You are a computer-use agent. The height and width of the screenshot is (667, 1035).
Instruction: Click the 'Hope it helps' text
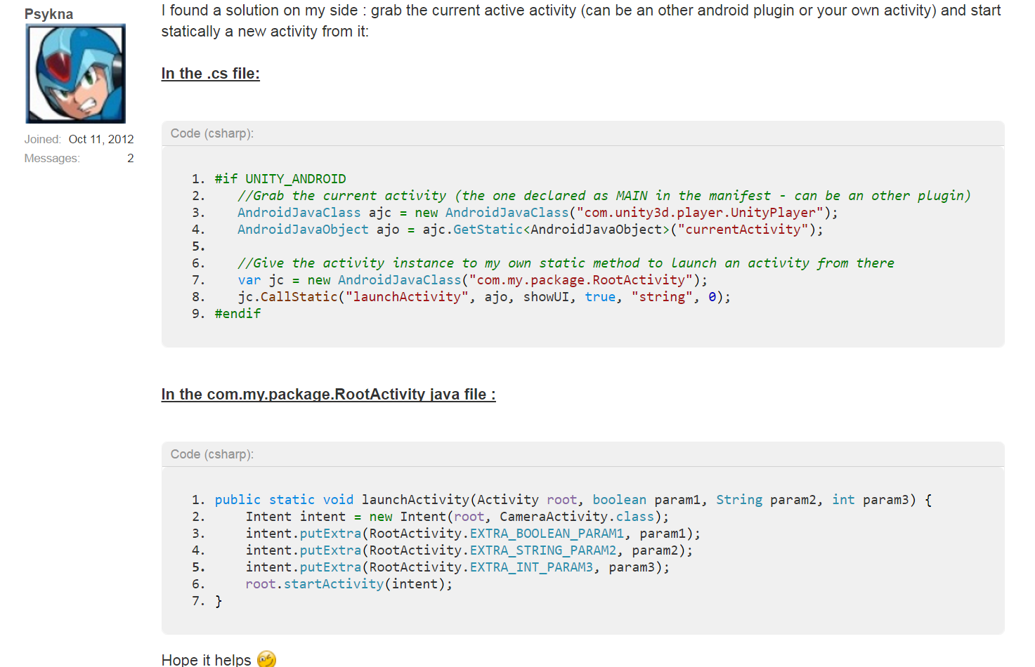(207, 660)
